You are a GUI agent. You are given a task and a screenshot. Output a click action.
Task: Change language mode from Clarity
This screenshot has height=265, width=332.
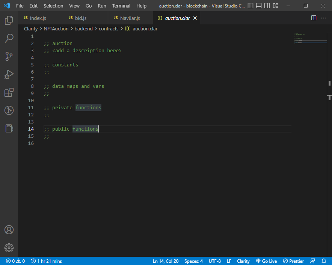243,261
